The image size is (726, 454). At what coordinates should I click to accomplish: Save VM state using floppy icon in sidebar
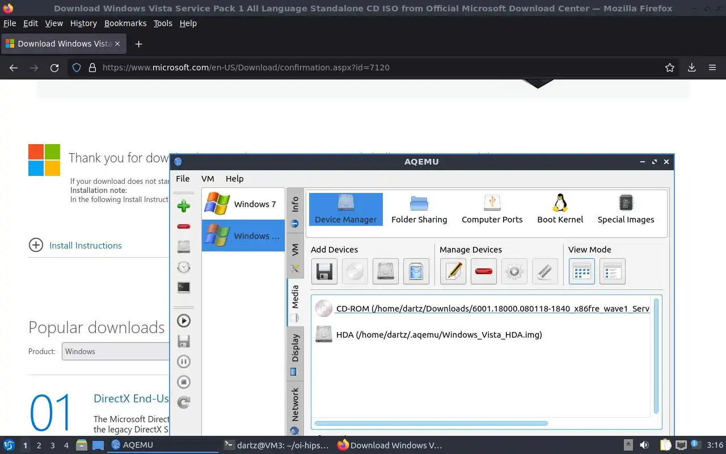[183, 341]
